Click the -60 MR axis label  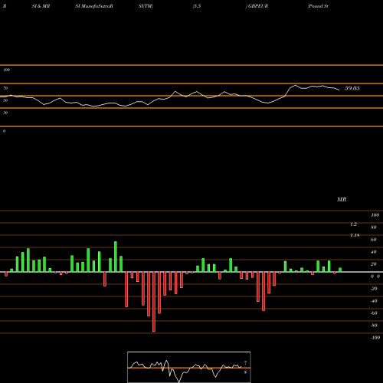pos(374,313)
